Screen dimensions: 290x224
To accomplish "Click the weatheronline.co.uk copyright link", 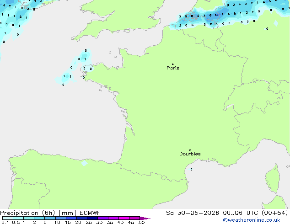I will coord(252,220).
